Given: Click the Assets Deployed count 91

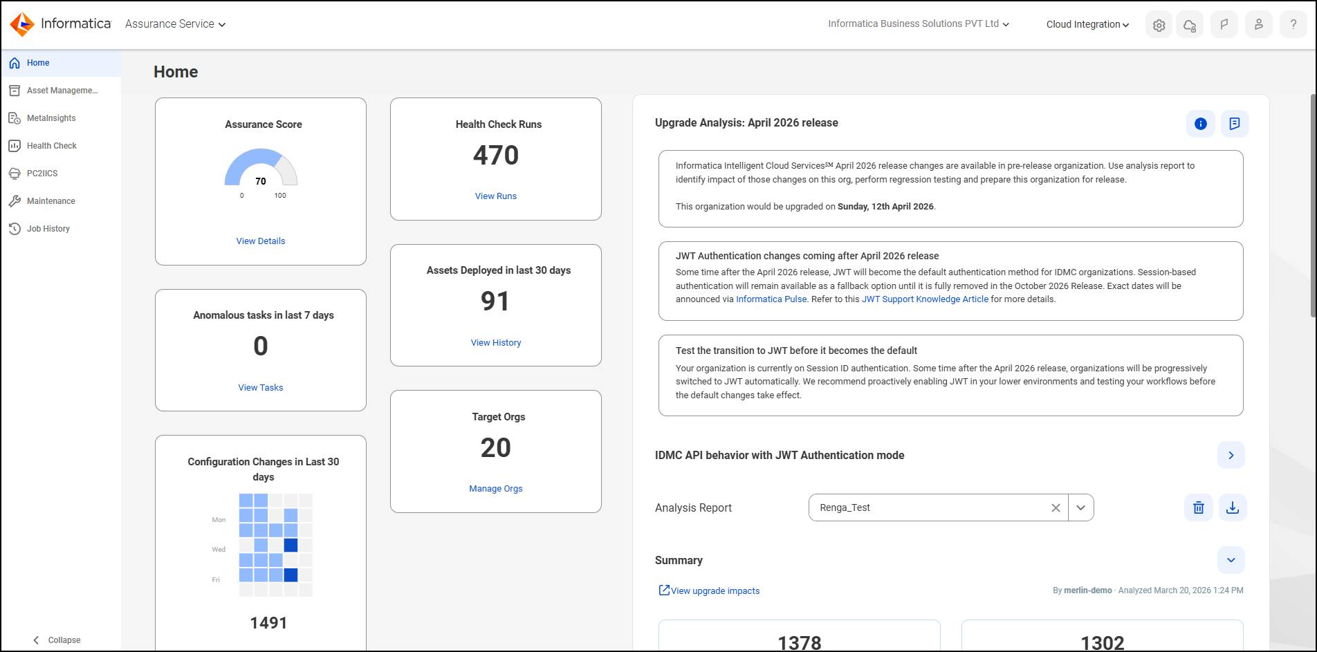Looking at the screenshot, I should point(495,301).
